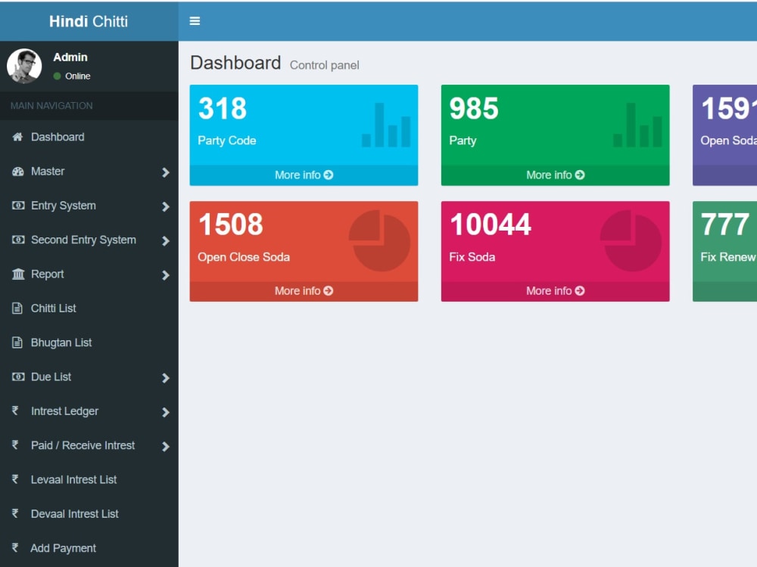Click the pie chart icon on Open Close Soda card
The height and width of the screenshot is (567, 757).
click(379, 240)
